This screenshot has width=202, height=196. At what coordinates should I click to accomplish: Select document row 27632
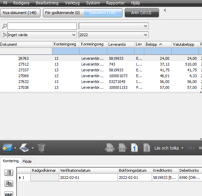[x=101, y=82]
